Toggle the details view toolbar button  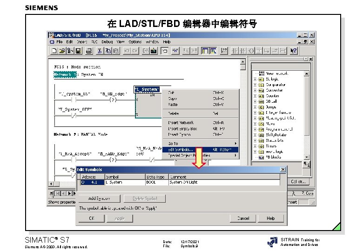[213, 51]
